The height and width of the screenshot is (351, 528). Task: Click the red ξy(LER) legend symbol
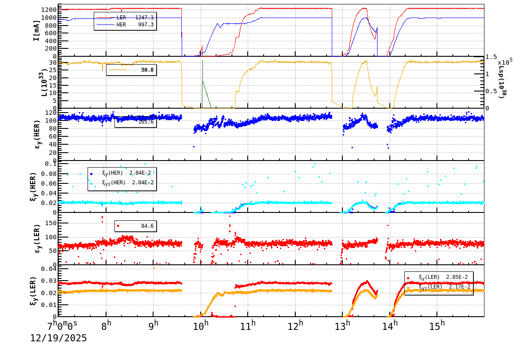pos(408,278)
